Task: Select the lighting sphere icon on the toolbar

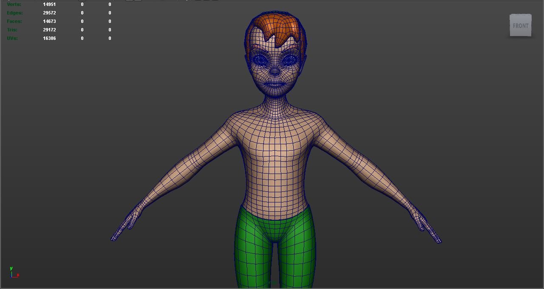Action: click(x=186, y=1)
